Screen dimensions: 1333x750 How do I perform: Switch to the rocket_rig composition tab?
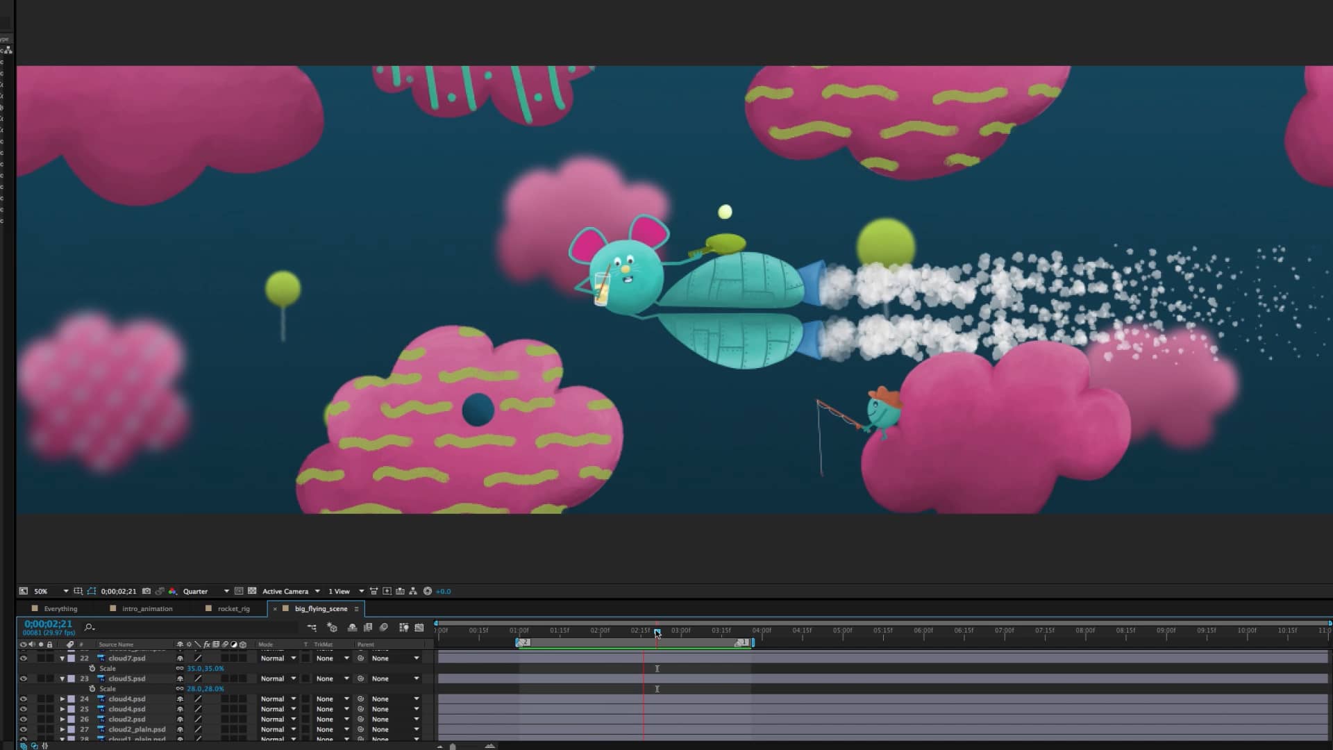click(233, 608)
